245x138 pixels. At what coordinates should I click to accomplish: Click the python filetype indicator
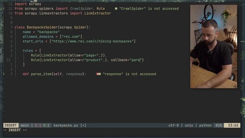[205, 125]
